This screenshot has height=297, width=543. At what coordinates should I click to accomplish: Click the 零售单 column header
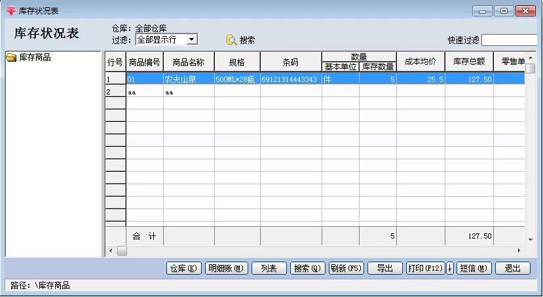pos(510,62)
